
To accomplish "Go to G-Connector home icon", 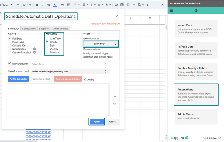I will pyautogui.click(x=196, y=10).
